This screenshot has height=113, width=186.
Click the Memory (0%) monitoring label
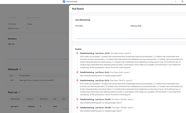136,26
